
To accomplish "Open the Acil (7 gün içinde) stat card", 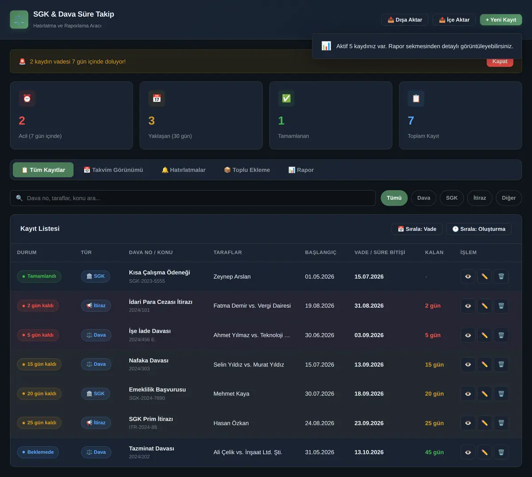I will (x=71, y=115).
